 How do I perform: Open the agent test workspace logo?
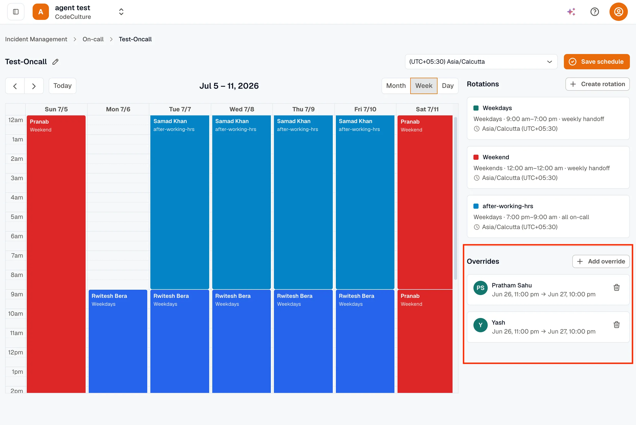click(x=41, y=12)
